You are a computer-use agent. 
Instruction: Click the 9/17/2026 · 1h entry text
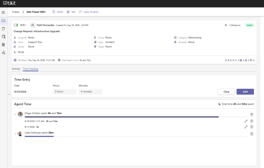pos(32,127)
